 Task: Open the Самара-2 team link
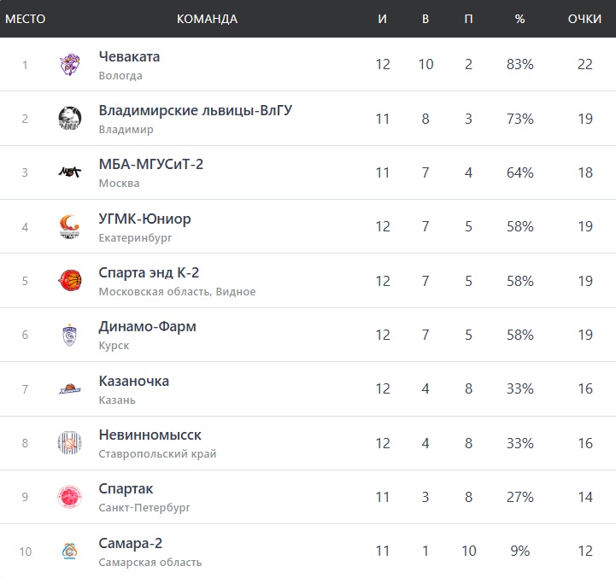coord(130,544)
